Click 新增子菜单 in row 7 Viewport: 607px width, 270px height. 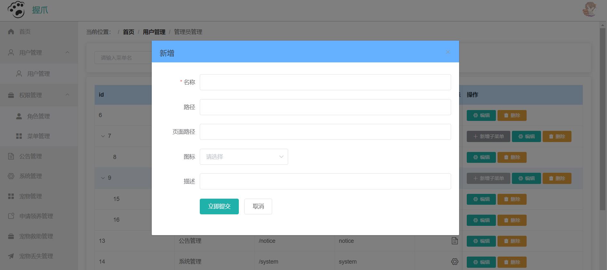tap(489, 136)
